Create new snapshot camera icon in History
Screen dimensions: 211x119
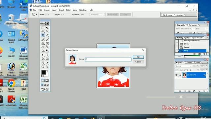[x=199, y=54]
